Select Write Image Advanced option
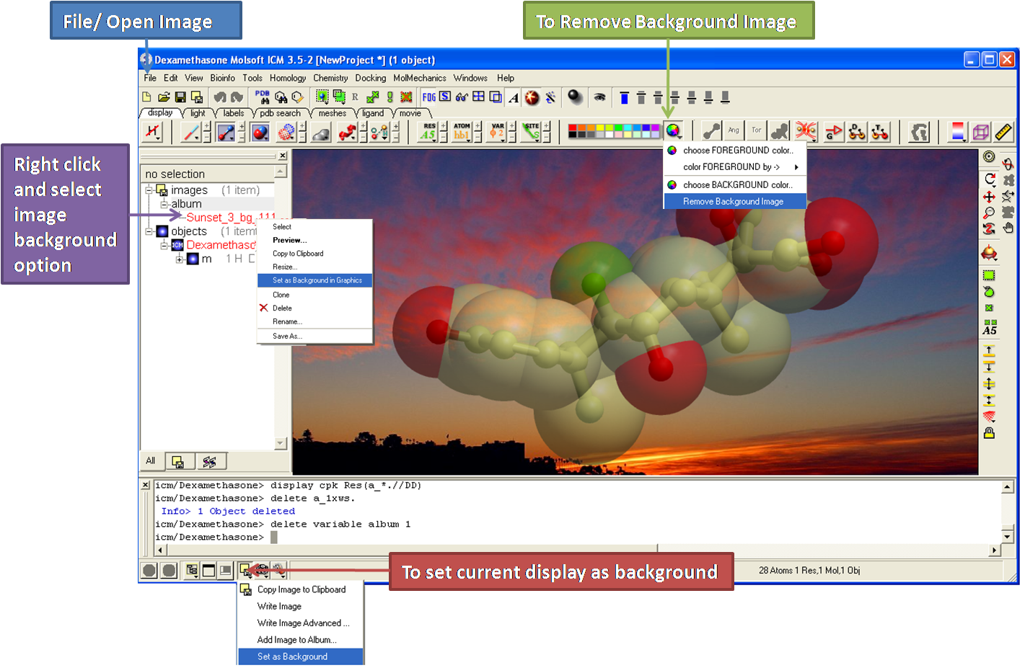Viewport: 1025px width, 668px height. pyautogui.click(x=303, y=623)
